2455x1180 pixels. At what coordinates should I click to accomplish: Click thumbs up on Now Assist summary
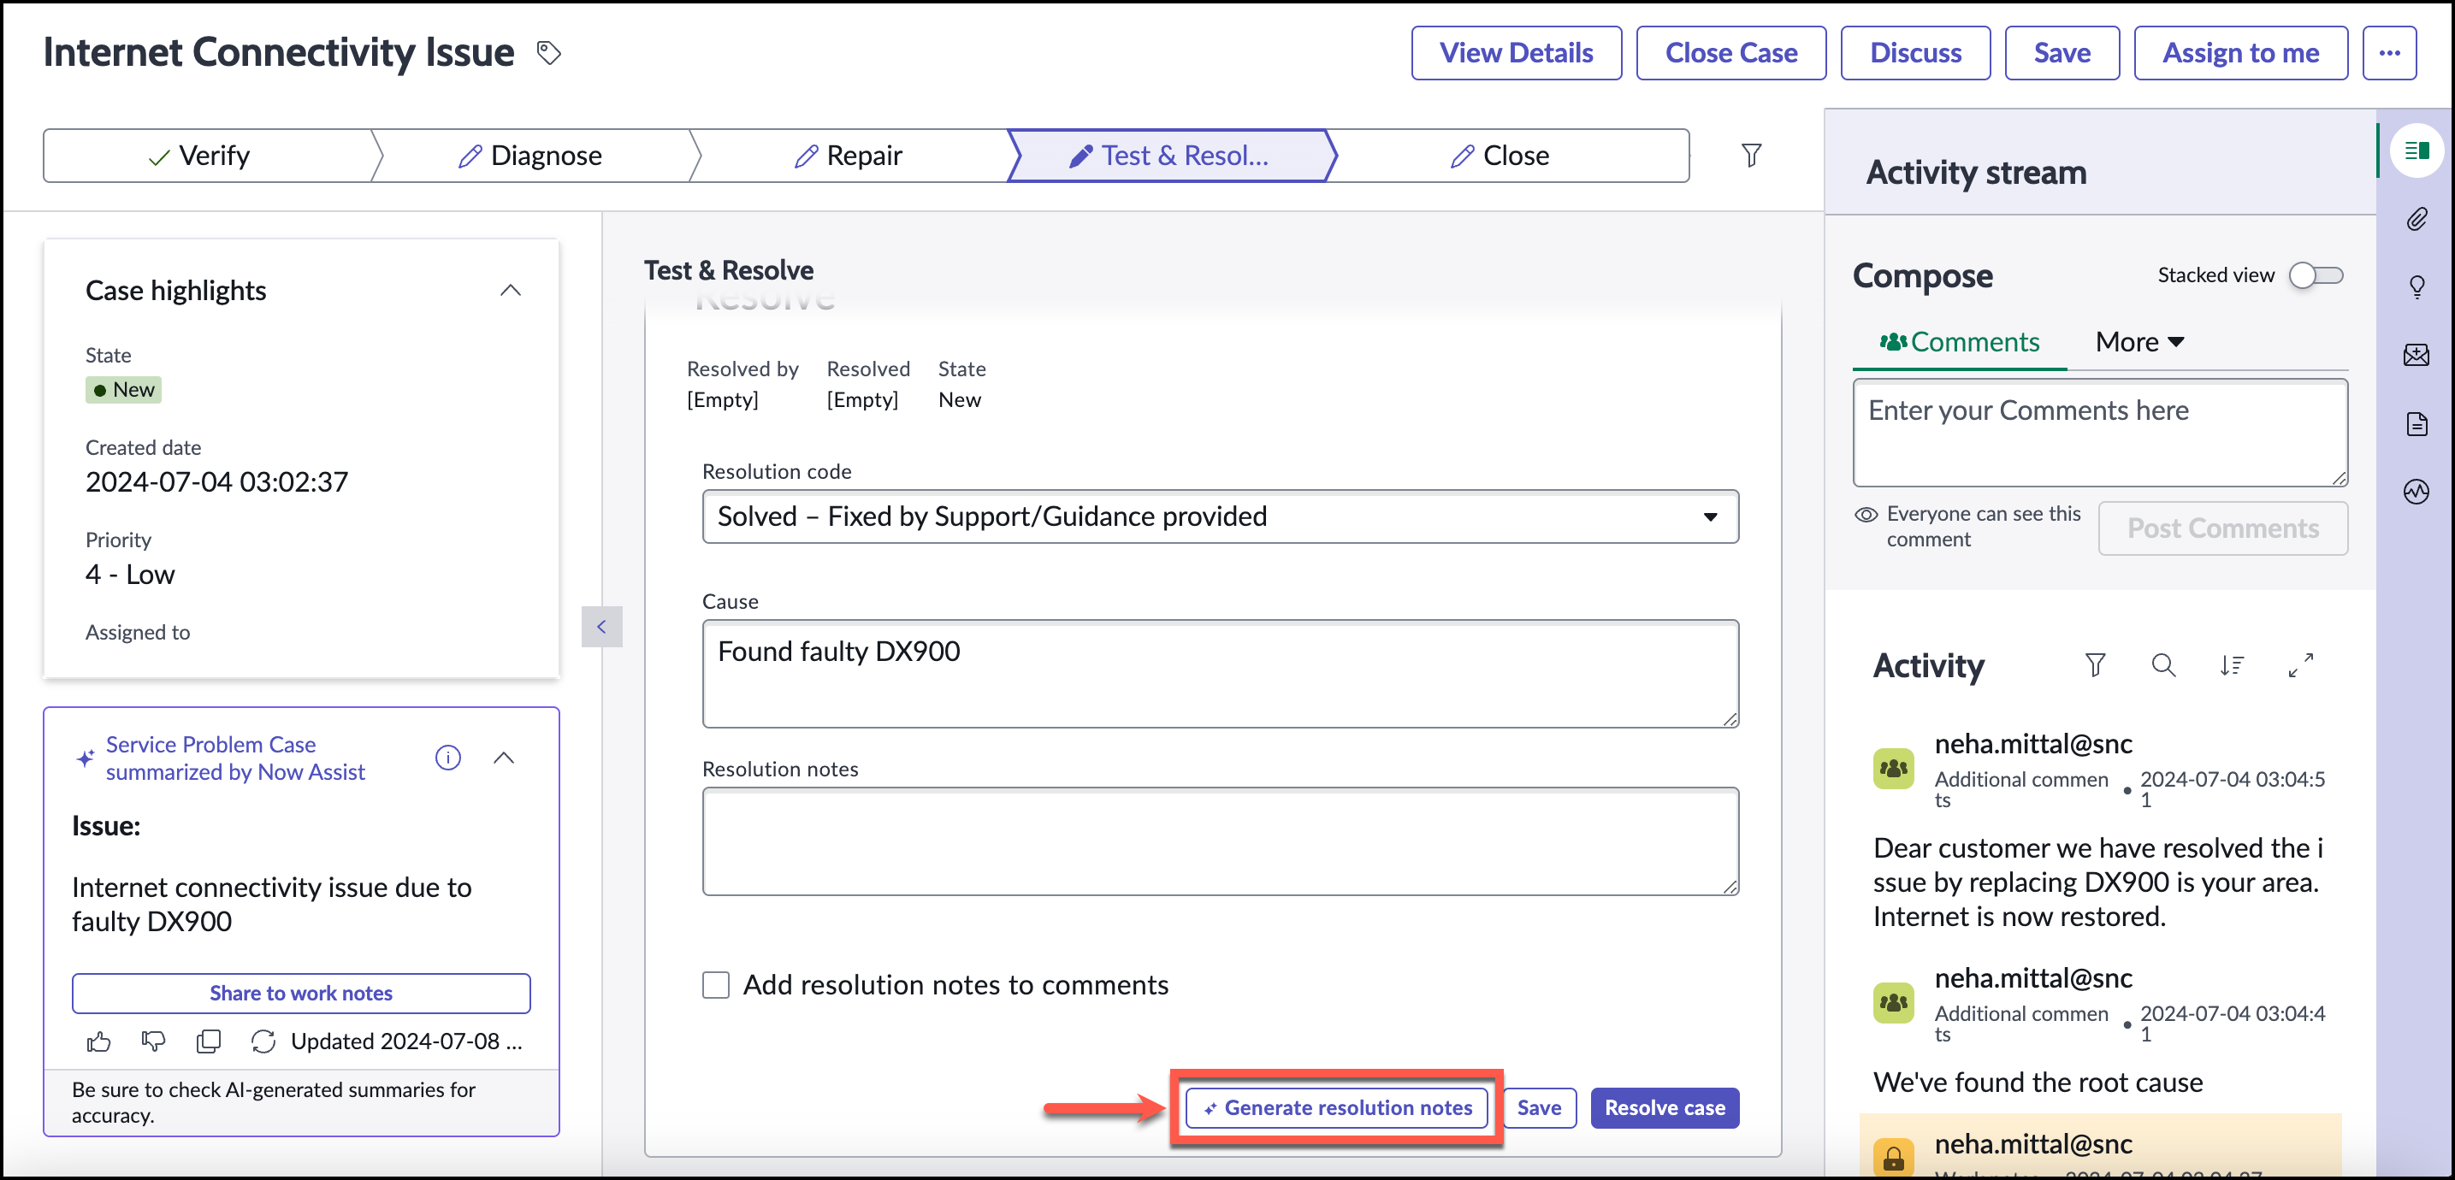click(99, 1041)
